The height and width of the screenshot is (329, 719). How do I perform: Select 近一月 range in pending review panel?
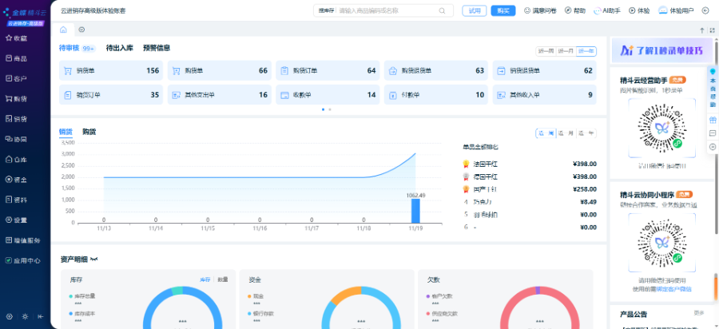click(x=566, y=51)
